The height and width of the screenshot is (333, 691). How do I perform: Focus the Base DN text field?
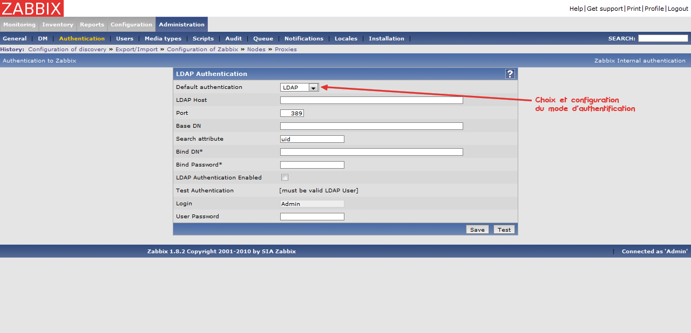coord(371,126)
